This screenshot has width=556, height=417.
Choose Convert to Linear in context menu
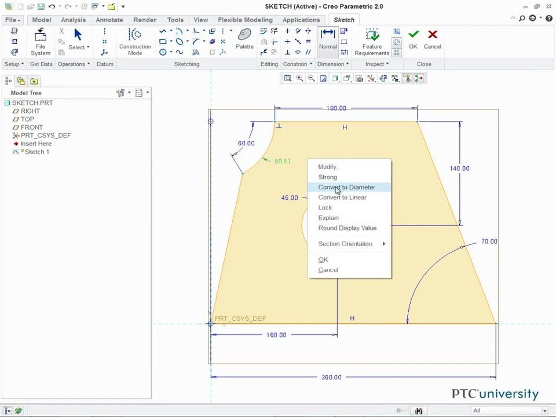point(350,197)
